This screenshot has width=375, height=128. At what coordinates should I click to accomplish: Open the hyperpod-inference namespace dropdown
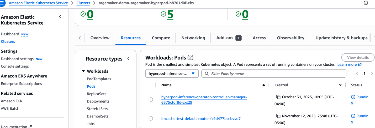172,74
